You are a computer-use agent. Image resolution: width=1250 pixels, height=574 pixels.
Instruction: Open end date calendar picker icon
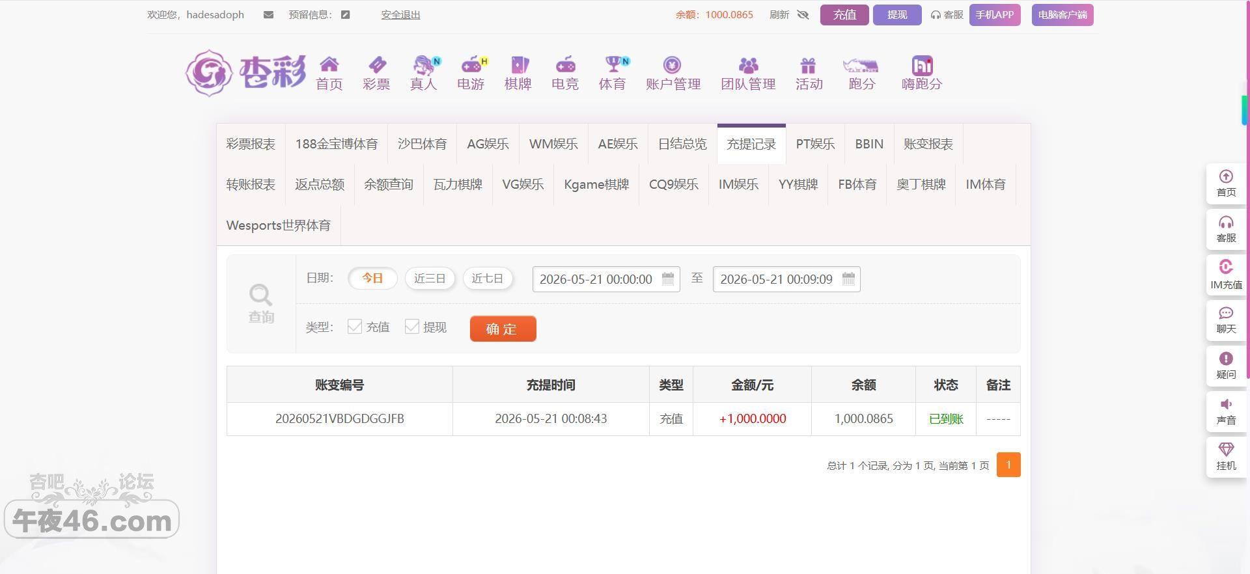point(848,279)
